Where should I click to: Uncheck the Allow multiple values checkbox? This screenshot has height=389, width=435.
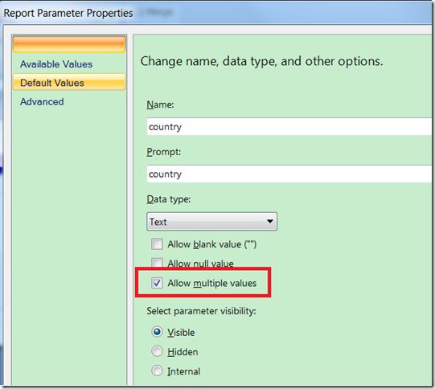(157, 283)
